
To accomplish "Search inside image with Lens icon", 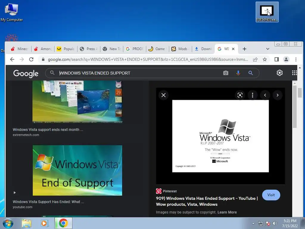I will pos(240,95).
